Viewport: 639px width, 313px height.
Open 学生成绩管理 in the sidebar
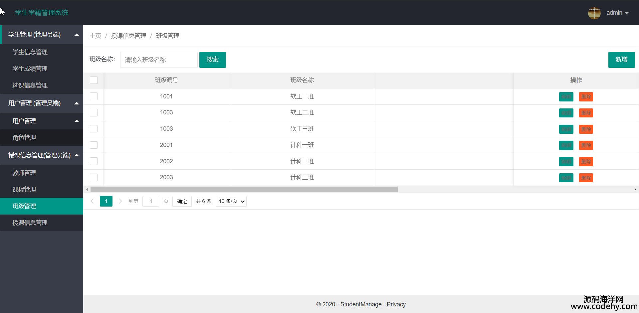tap(42, 69)
